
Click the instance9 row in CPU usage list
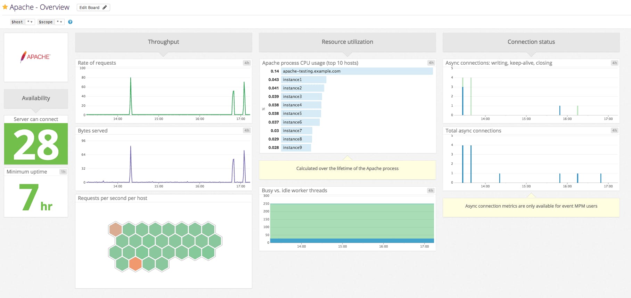click(296, 147)
